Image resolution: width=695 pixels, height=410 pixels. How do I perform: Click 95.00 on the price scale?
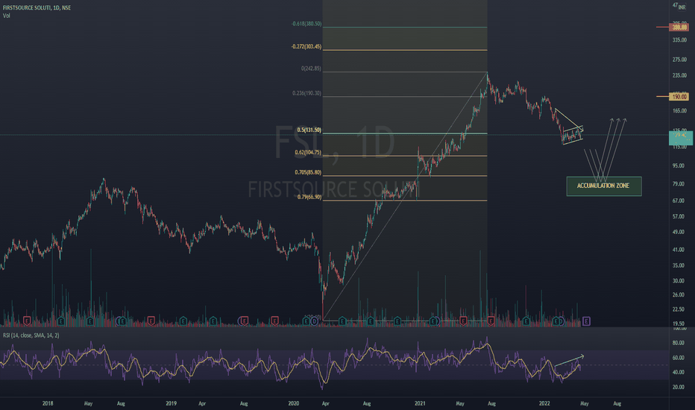pos(679,165)
